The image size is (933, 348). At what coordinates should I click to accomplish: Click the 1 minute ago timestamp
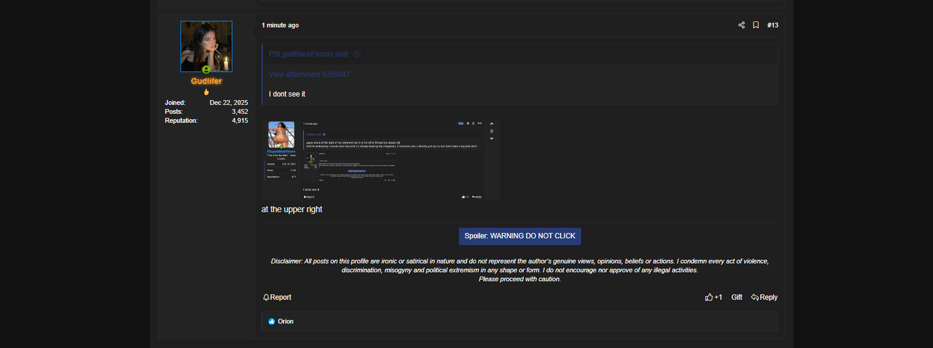click(280, 25)
